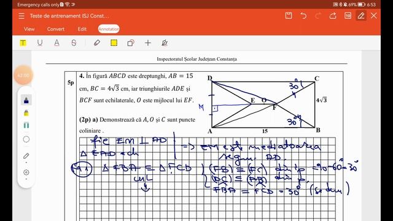Redo the annotation
393x221 pixels.
(x=318, y=16)
